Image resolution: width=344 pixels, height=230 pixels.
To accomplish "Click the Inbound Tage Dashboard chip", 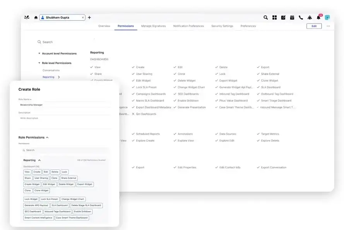I will (x=58, y=211).
